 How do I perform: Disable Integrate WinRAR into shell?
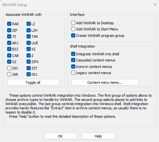pos(73,54)
